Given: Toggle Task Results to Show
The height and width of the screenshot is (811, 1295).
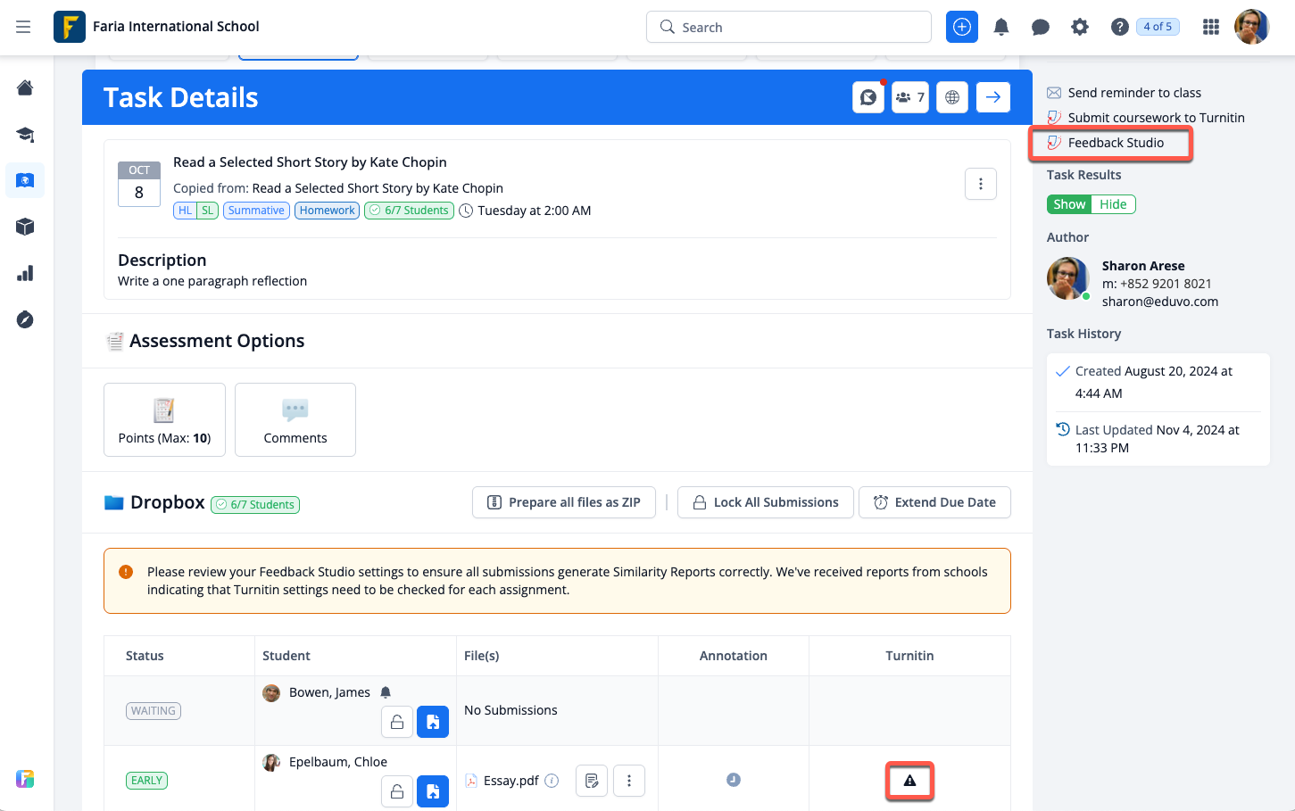Looking at the screenshot, I should pos(1069,204).
